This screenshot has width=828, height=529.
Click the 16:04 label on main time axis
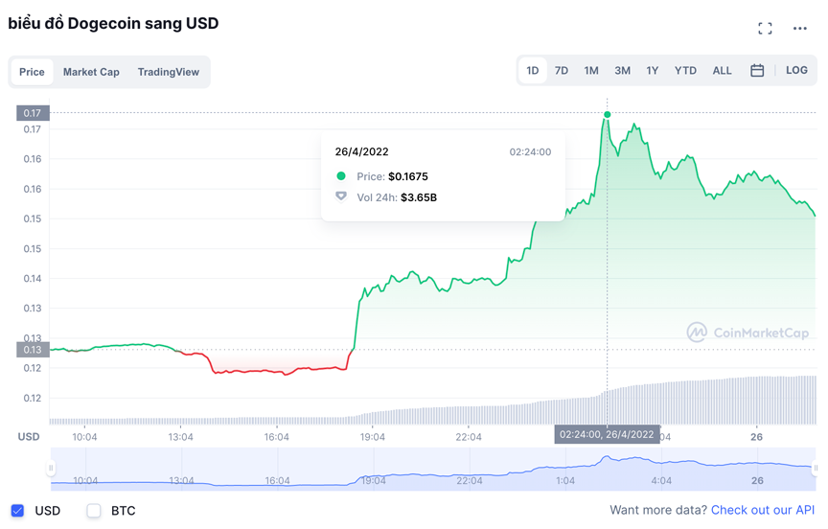[x=277, y=437]
